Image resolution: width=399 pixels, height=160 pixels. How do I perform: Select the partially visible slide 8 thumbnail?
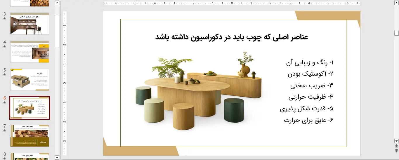coord(30,156)
